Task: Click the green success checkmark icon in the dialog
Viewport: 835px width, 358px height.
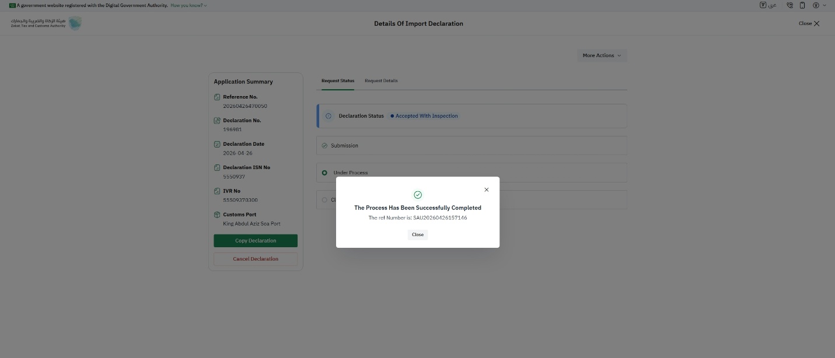Action: click(418, 195)
